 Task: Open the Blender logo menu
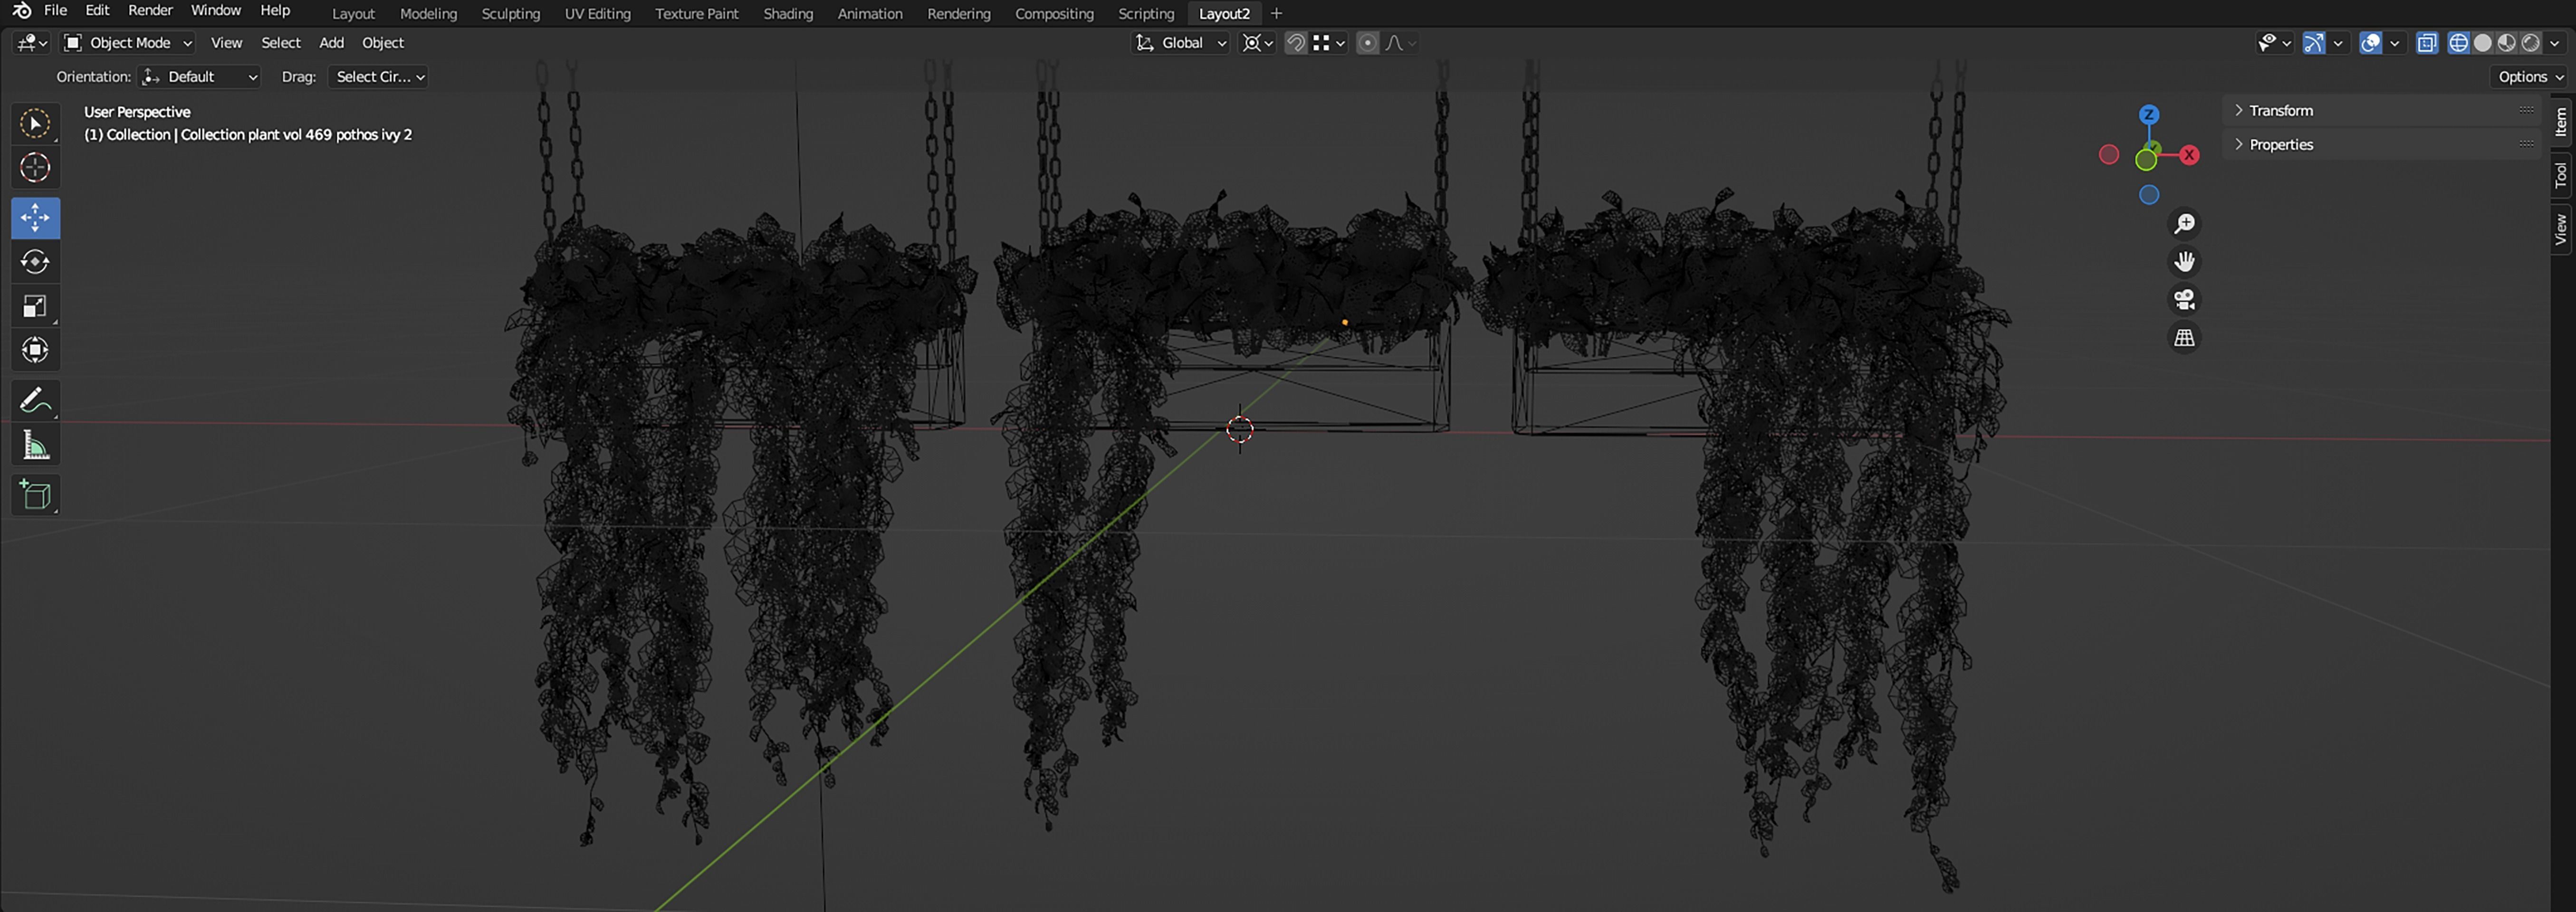pyautogui.click(x=21, y=11)
